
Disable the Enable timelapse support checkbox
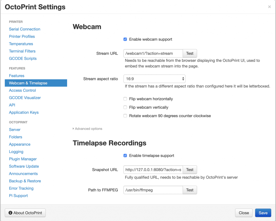(x=125, y=156)
